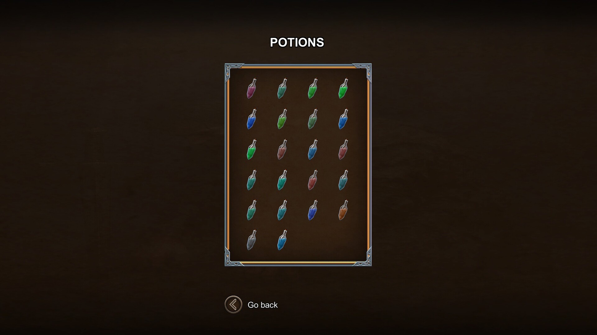The height and width of the screenshot is (335, 597).
Task: Select the purple potion in the top row
Action: [x=252, y=89]
